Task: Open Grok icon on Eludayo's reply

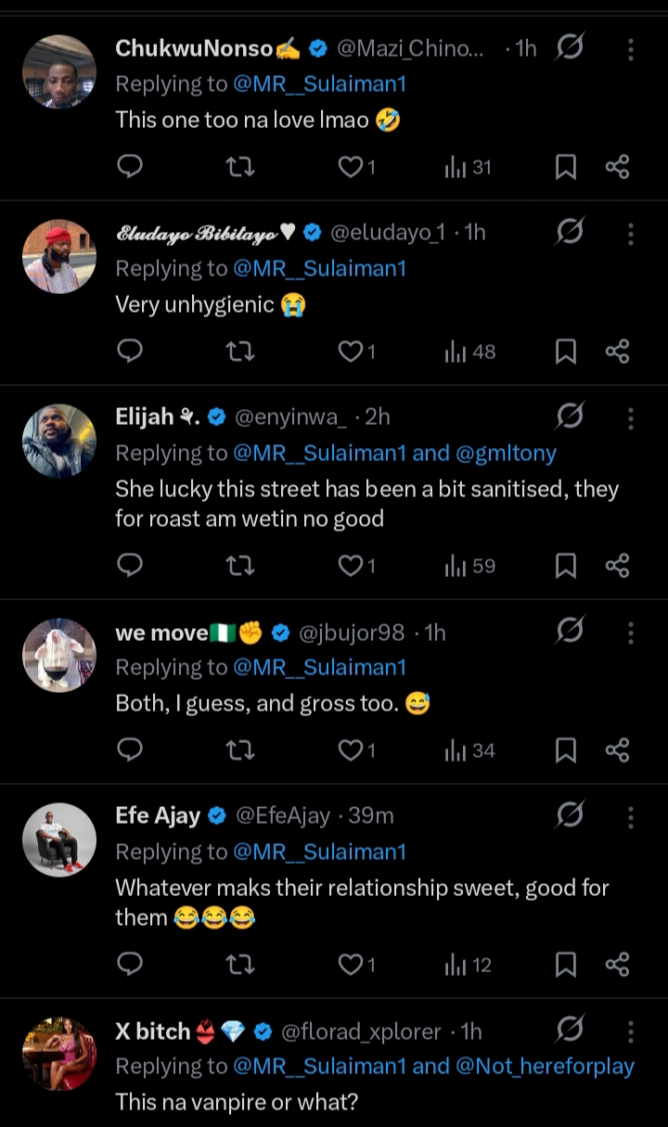Action: (x=569, y=232)
